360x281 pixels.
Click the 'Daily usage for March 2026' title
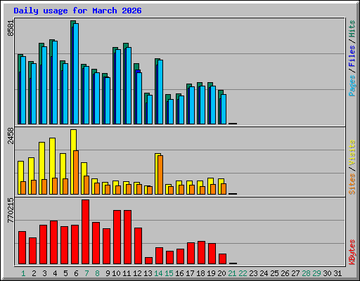[x=77, y=11]
